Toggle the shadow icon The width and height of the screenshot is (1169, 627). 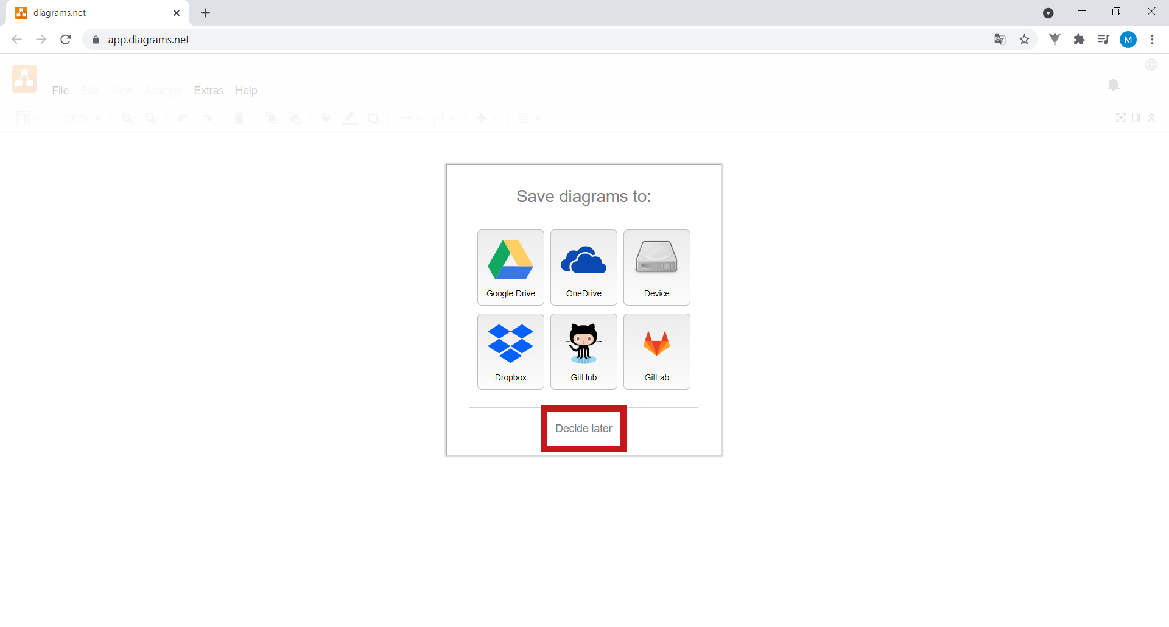point(373,118)
